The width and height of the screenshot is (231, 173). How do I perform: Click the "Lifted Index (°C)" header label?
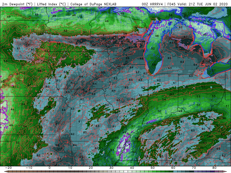pyautogui.click(x=51, y=4)
